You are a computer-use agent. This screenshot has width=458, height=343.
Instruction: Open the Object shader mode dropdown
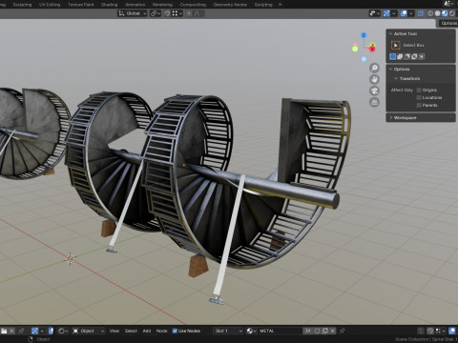coord(89,331)
